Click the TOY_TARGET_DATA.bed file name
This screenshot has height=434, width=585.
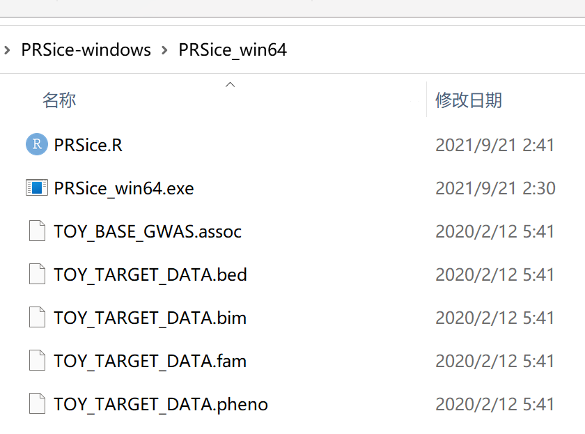click(x=150, y=274)
